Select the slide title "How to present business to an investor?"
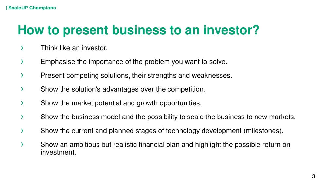 138,30
